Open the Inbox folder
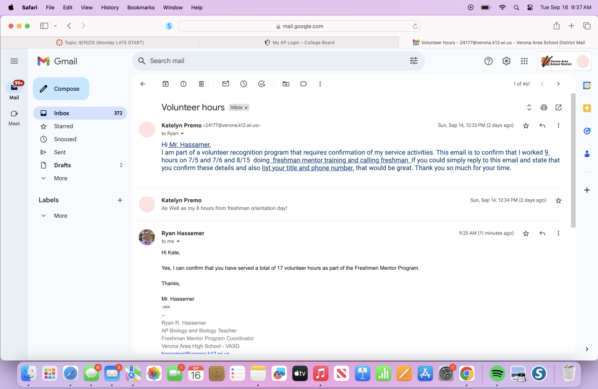 pyautogui.click(x=80, y=113)
